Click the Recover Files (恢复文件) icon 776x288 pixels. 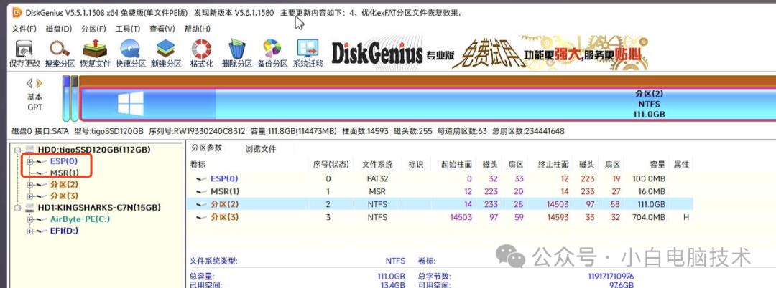[x=96, y=53]
